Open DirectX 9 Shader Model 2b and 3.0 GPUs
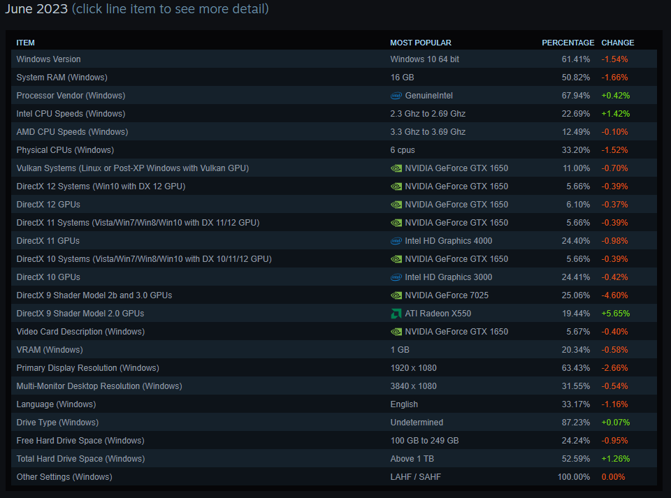This screenshot has height=498, width=671. (334, 295)
